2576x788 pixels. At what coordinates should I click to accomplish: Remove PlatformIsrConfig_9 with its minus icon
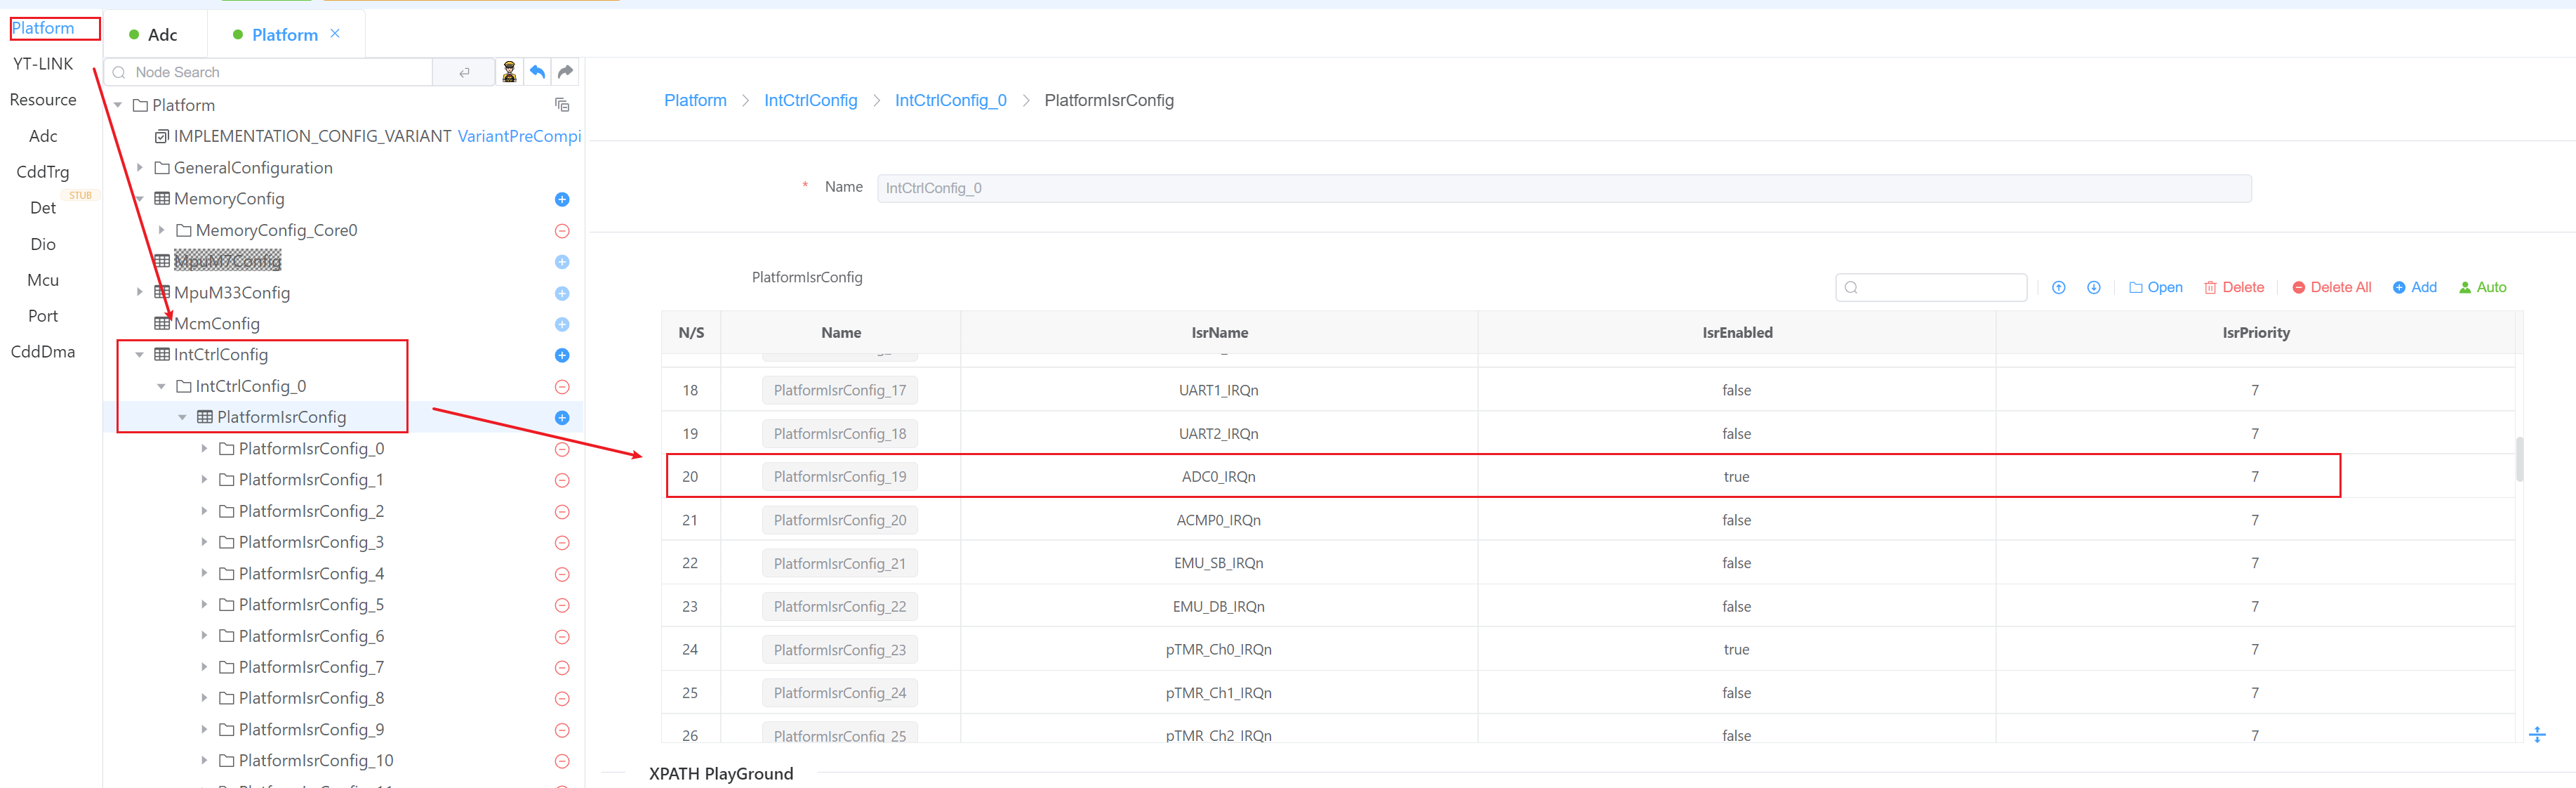pyautogui.click(x=562, y=730)
